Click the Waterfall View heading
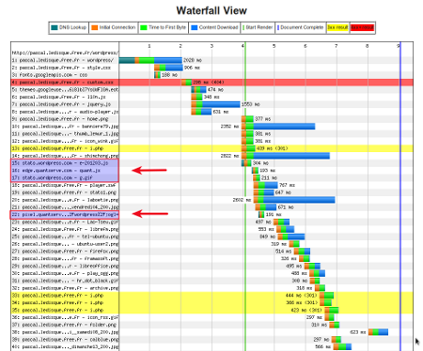The image size is (423, 351). point(211,10)
